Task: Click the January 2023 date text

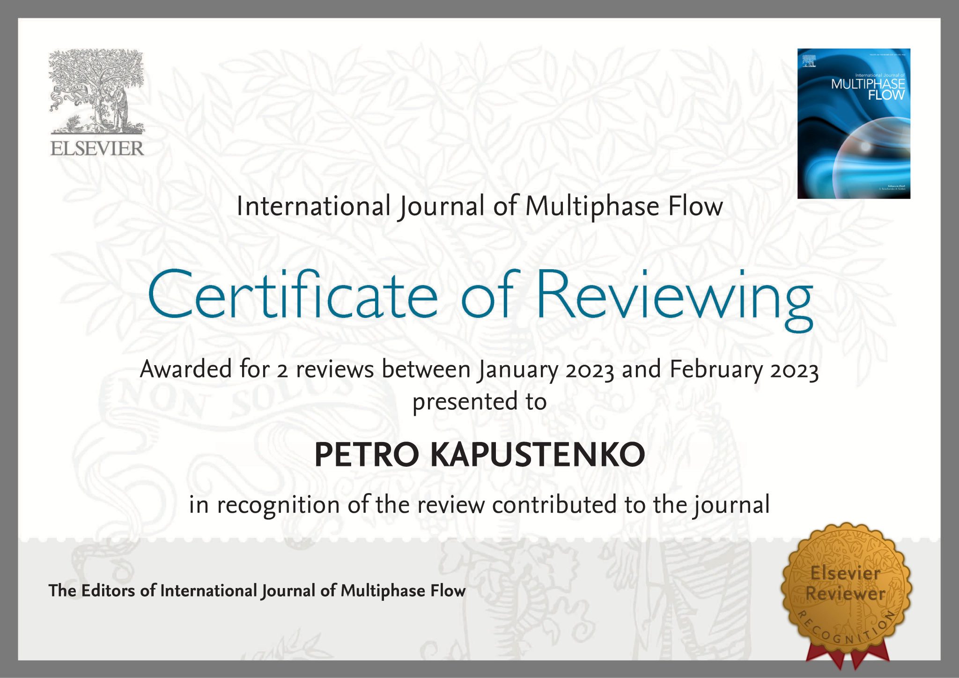Action: click(546, 369)
